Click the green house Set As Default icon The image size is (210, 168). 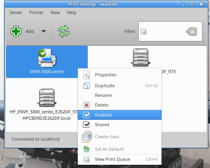[87, 149]
